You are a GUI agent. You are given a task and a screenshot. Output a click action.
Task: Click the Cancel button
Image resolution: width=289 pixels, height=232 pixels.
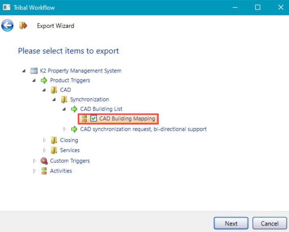(x=269, y=223)
